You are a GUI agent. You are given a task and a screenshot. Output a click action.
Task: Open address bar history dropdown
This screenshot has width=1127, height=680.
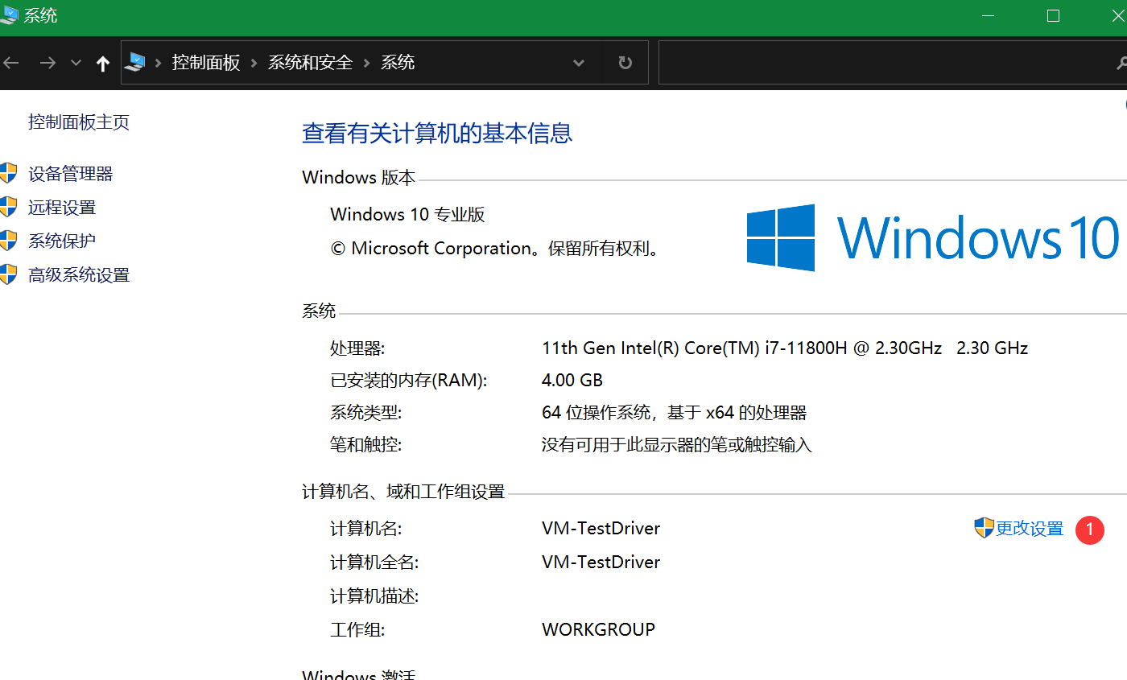point(578,63)
